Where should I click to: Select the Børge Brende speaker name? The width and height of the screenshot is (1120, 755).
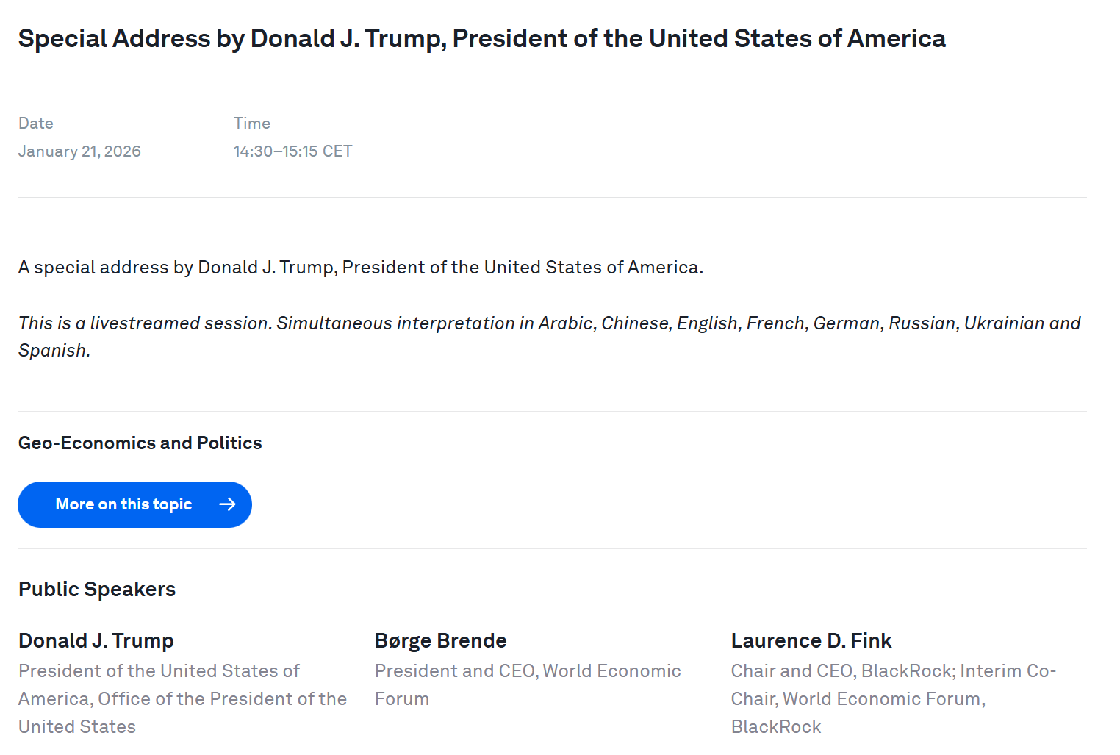click(x=440, y=641)
